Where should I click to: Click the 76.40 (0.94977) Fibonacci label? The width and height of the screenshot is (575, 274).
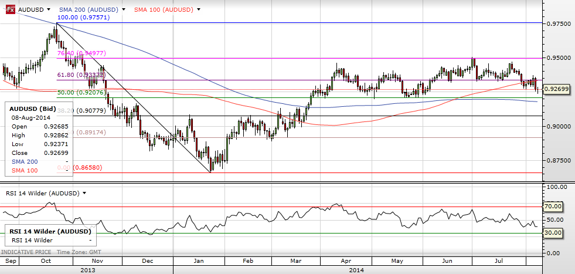tap(81, 53)
